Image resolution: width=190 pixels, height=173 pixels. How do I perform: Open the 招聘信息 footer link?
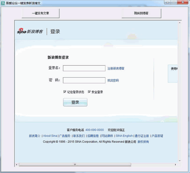(93, 136)
